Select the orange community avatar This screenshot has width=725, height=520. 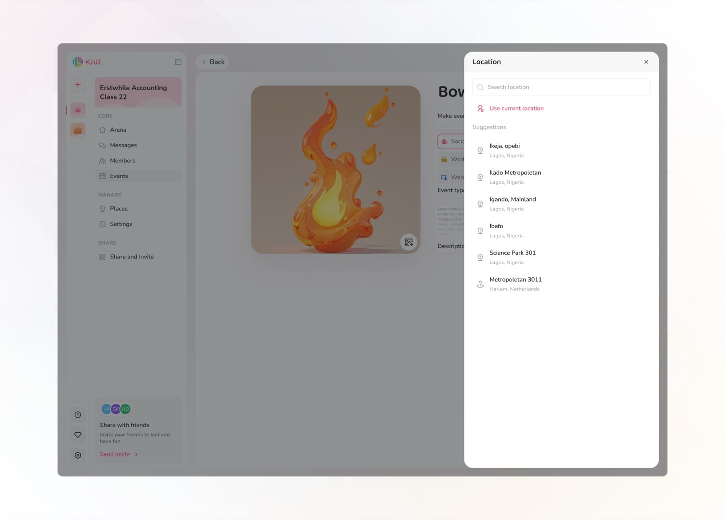point(78,130)
